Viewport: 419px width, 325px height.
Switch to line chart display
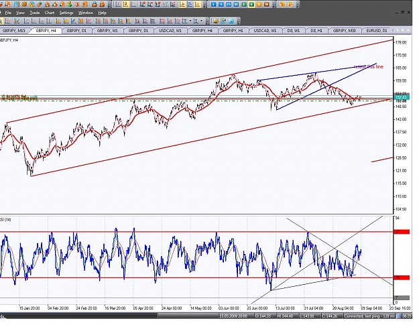tap(133, 4)
